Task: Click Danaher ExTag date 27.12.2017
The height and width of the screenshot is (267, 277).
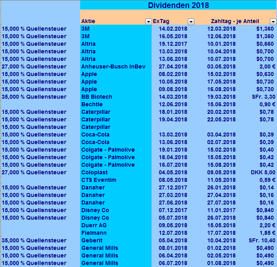Action: [x=173, y=187]
